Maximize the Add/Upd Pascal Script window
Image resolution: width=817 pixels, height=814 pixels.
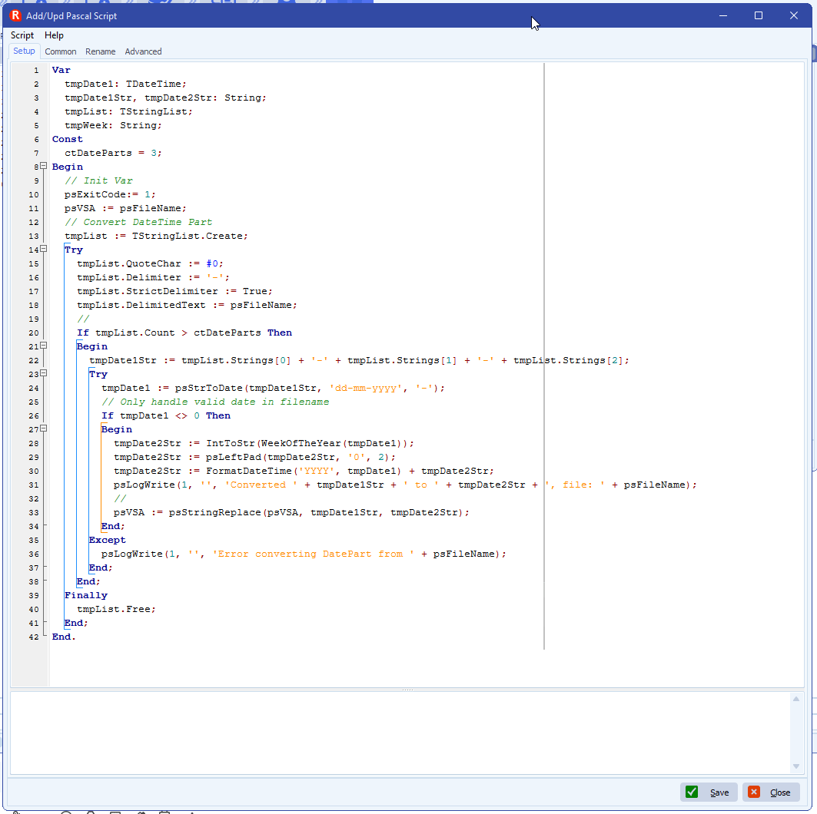coord(759,15)
